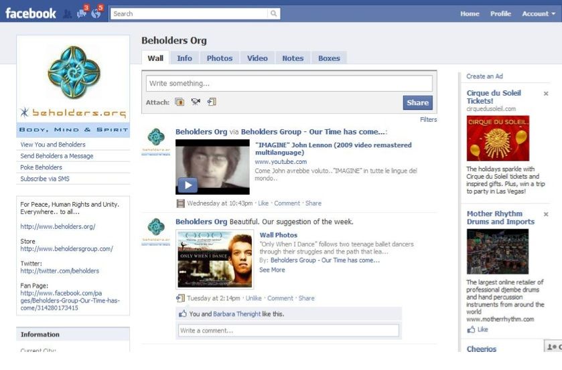Click Beholders avatar beside Beautiful post

(156, 232)
